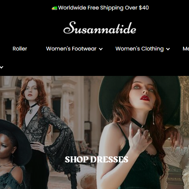Image resolution: width=189 pixels, height=189 pixels.
Task: Click the Susannatide logo
Action: [x=100, y=28]
